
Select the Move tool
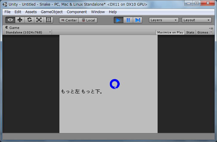click(x=20, y=20)
